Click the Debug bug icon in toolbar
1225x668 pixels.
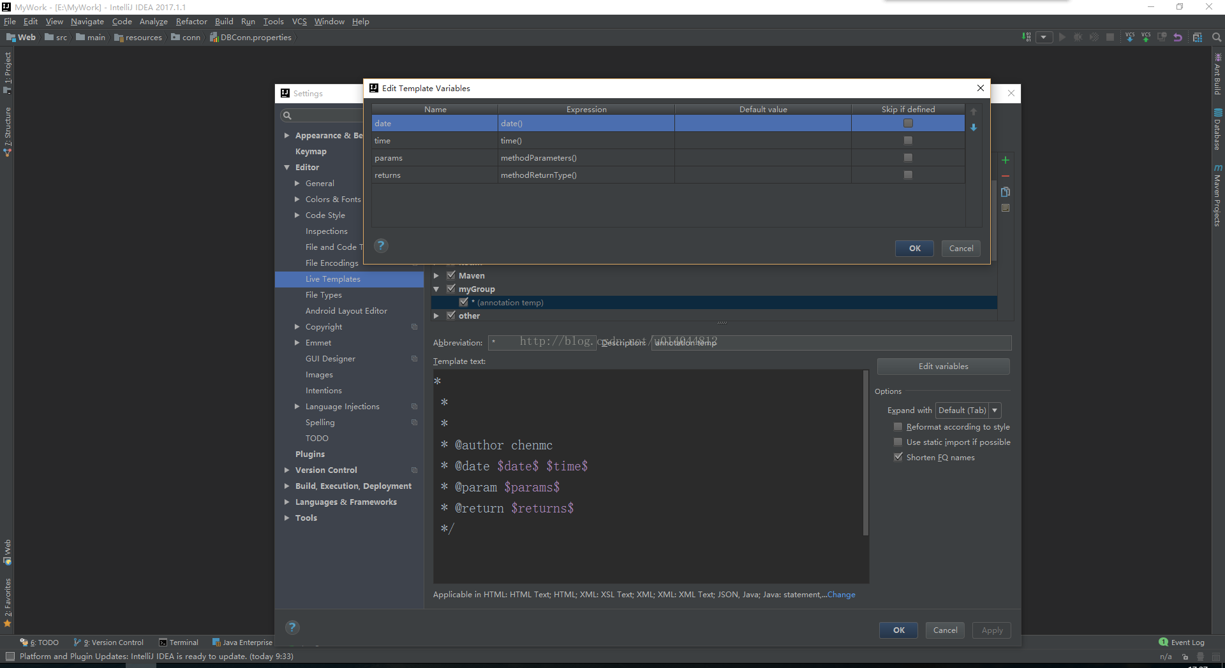tap(1078, 37)
